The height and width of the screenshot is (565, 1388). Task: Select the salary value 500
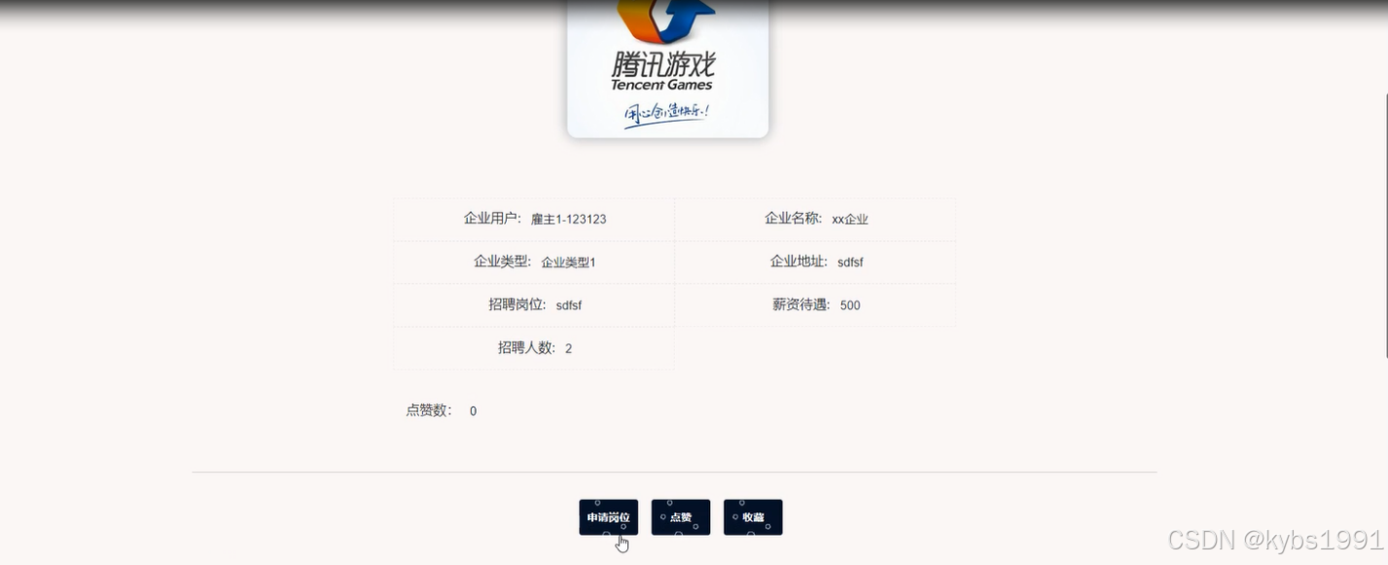coord(850,305)
